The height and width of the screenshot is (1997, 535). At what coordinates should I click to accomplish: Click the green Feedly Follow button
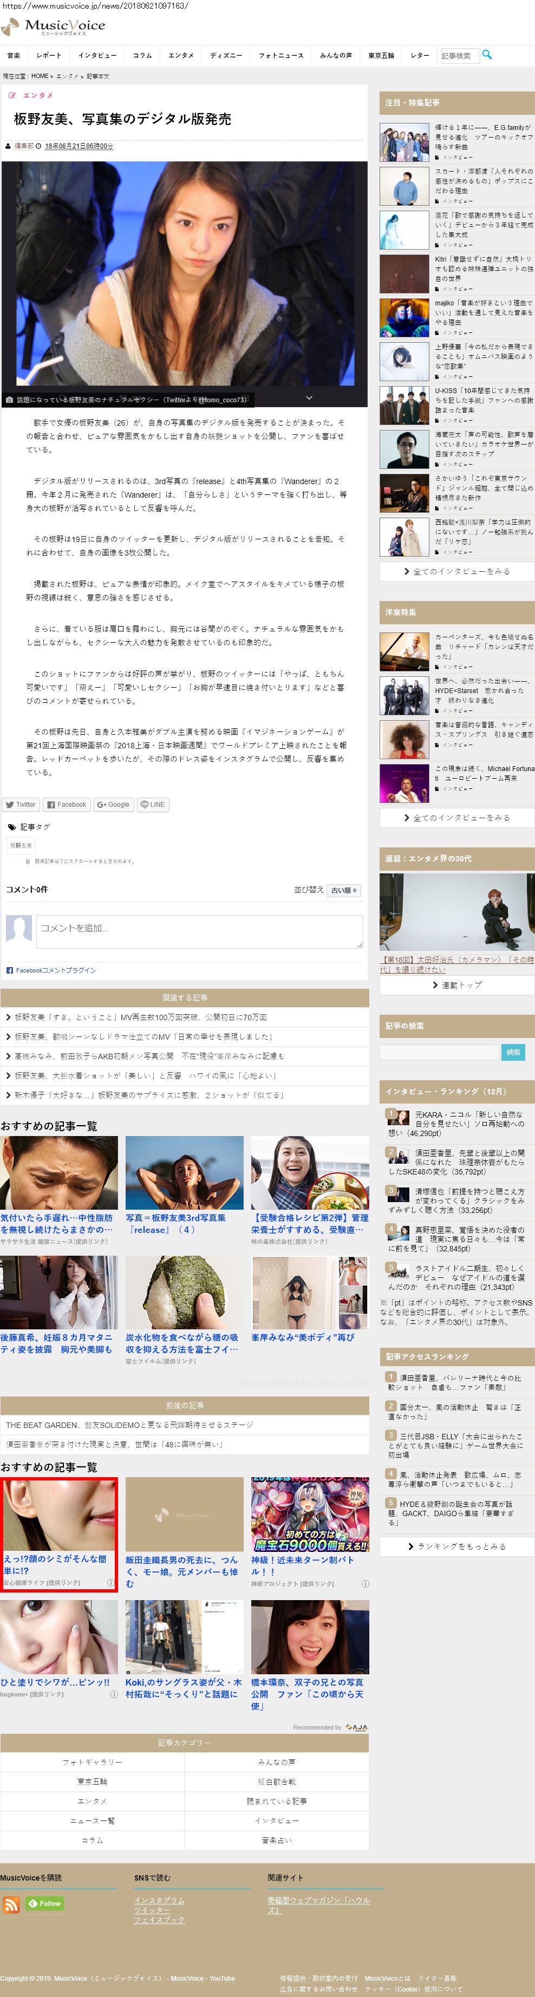[x=45, y=1903]
